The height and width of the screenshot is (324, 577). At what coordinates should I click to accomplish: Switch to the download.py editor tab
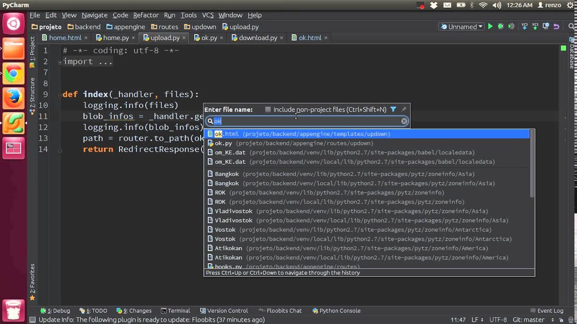point(258,38)
